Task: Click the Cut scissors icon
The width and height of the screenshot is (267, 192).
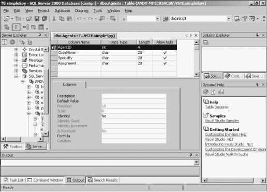Action: point(54,19)
